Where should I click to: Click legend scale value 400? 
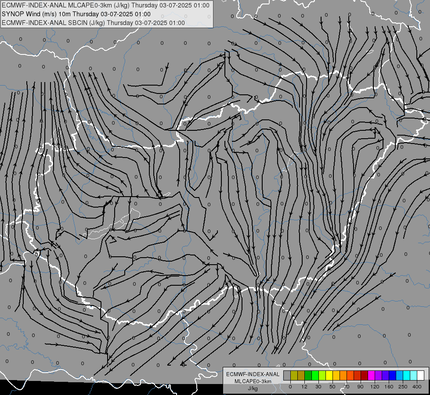[417, 387]
